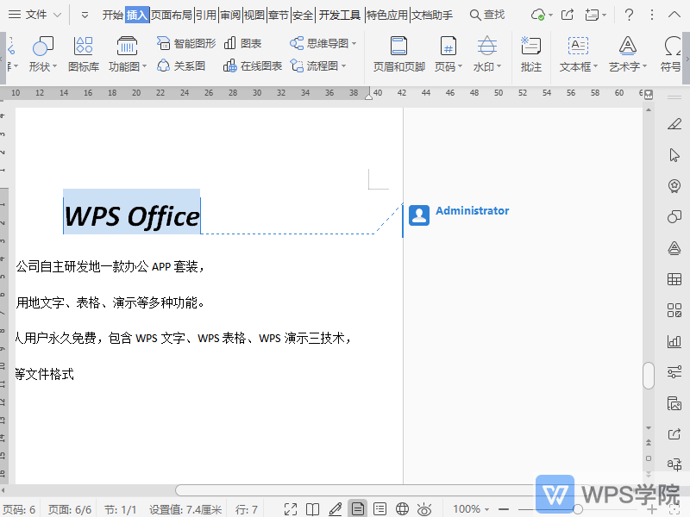Open the 开发工具 ribbon tab
This screenshot has height=517, width=690.
tap(339, 15)
